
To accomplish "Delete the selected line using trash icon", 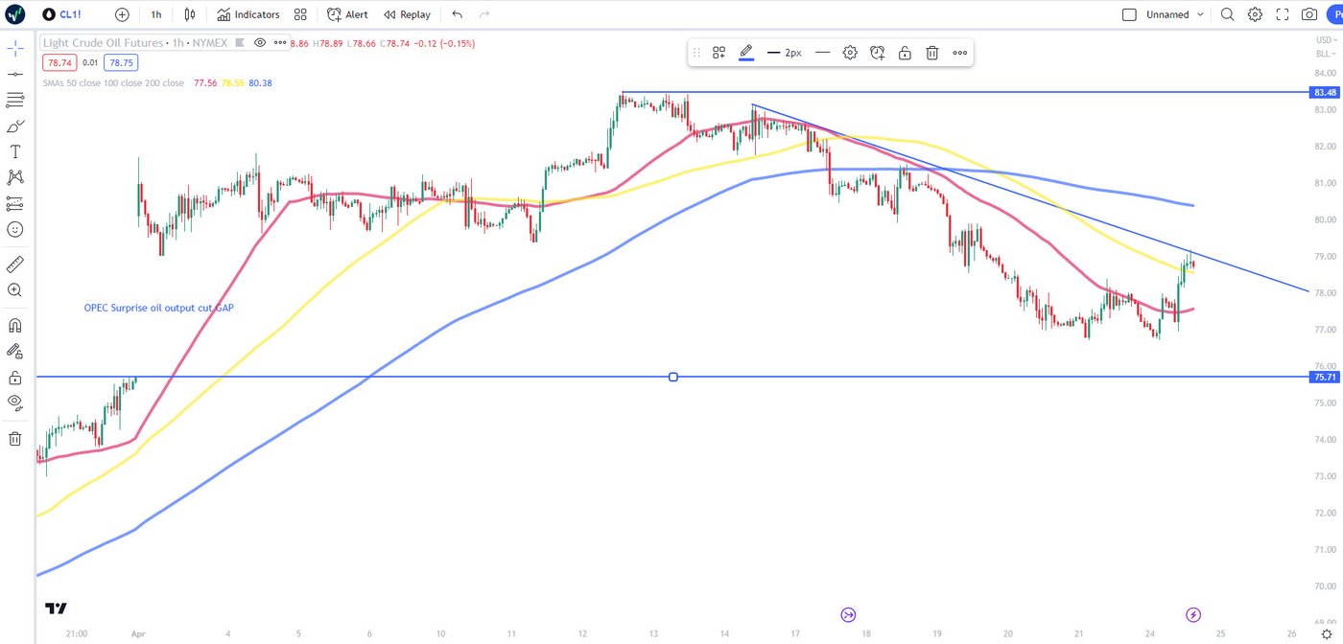I will pyautogui.click(x=931, y=53).
